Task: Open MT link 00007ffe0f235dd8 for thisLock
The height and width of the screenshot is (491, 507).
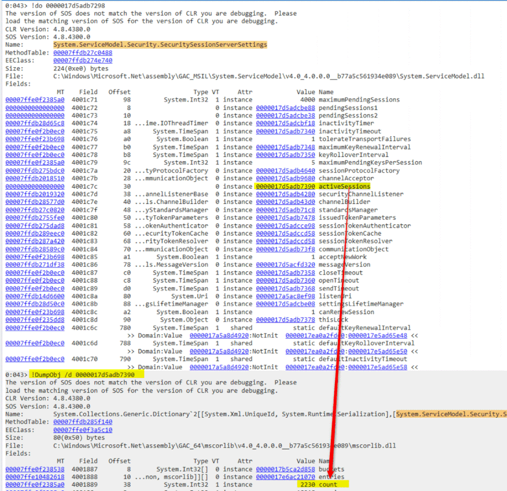Action: 35,320
